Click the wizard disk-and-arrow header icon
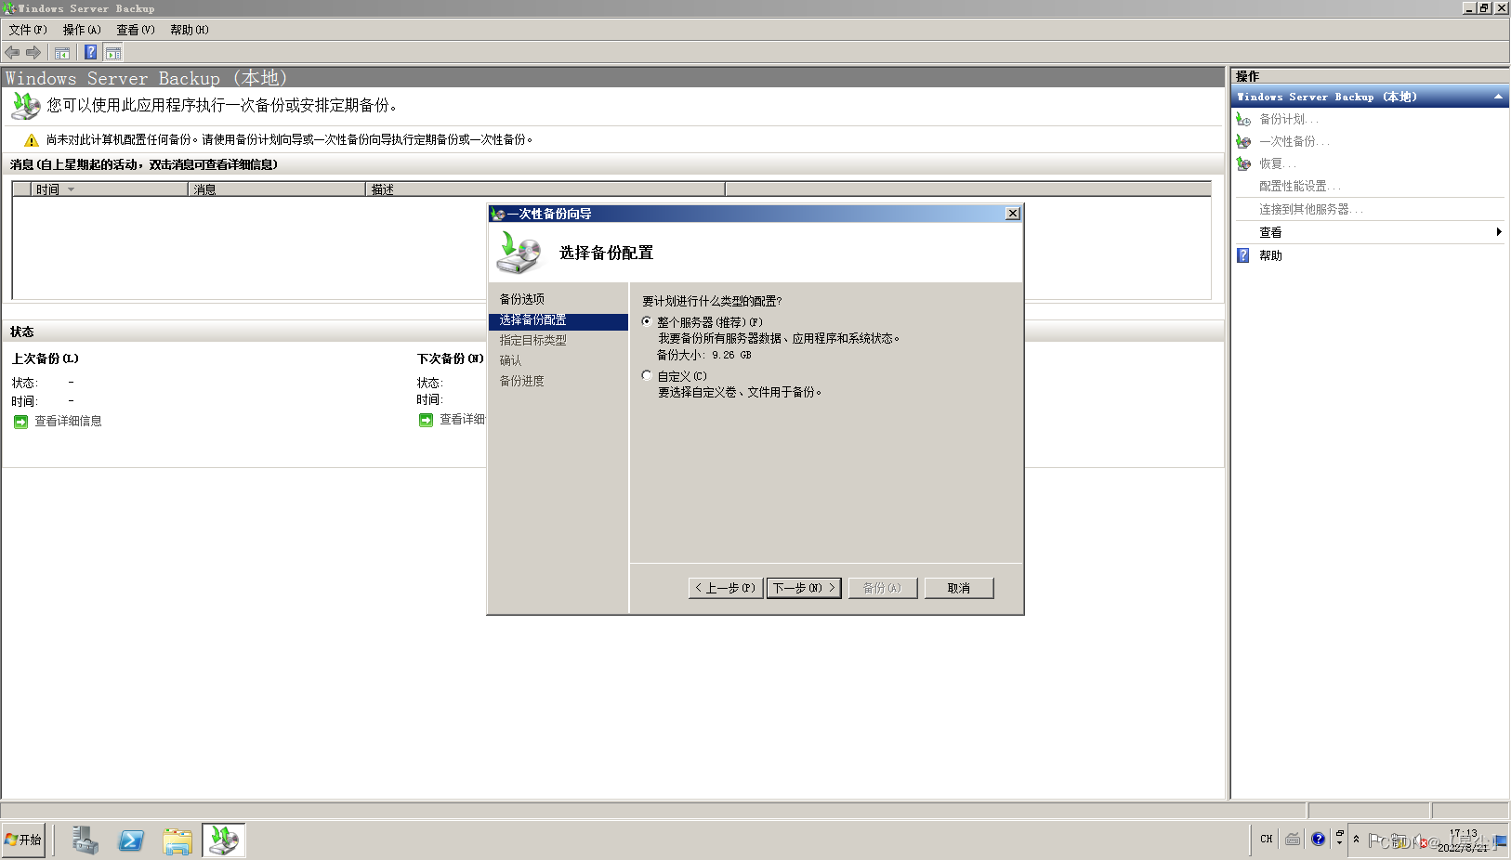 519,253
